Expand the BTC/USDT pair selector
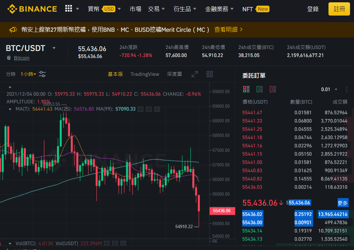Image resolution: width=354 pixels, height=250 pixels. 54,48
